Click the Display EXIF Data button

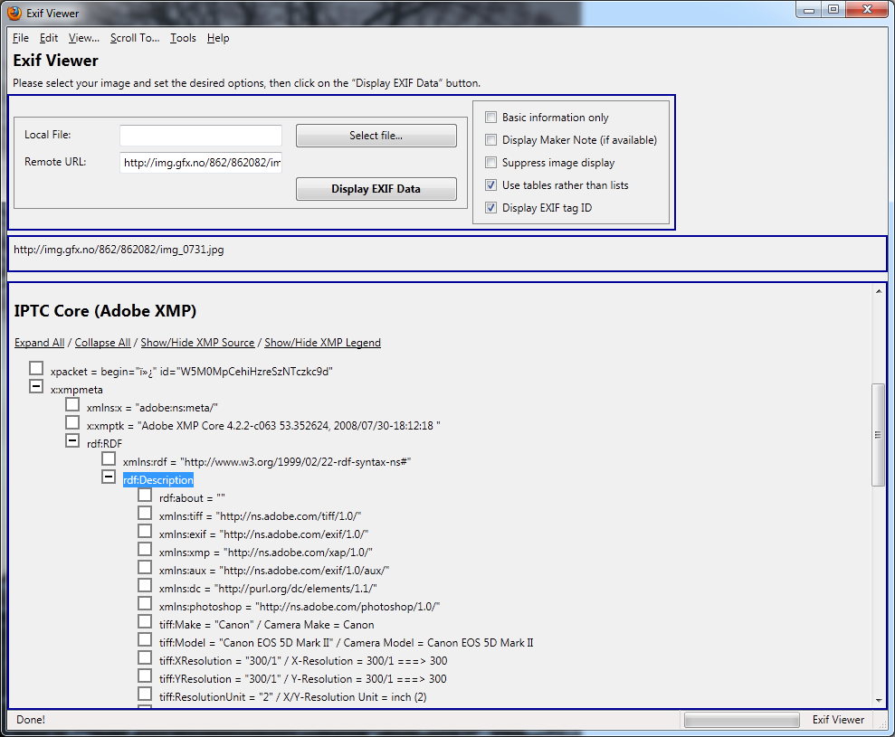pos(376,189)
